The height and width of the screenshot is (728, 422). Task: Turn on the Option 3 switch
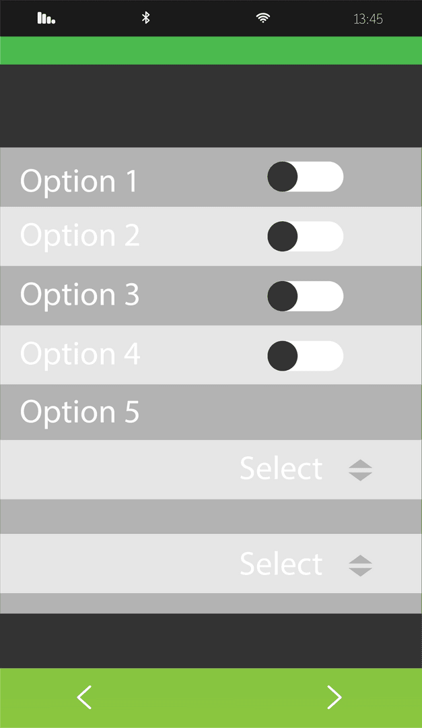tap(305, 295)
